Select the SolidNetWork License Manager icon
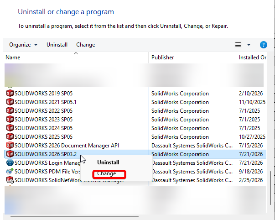The height and width of the screenshot is (220, 275). click(10, 180)
